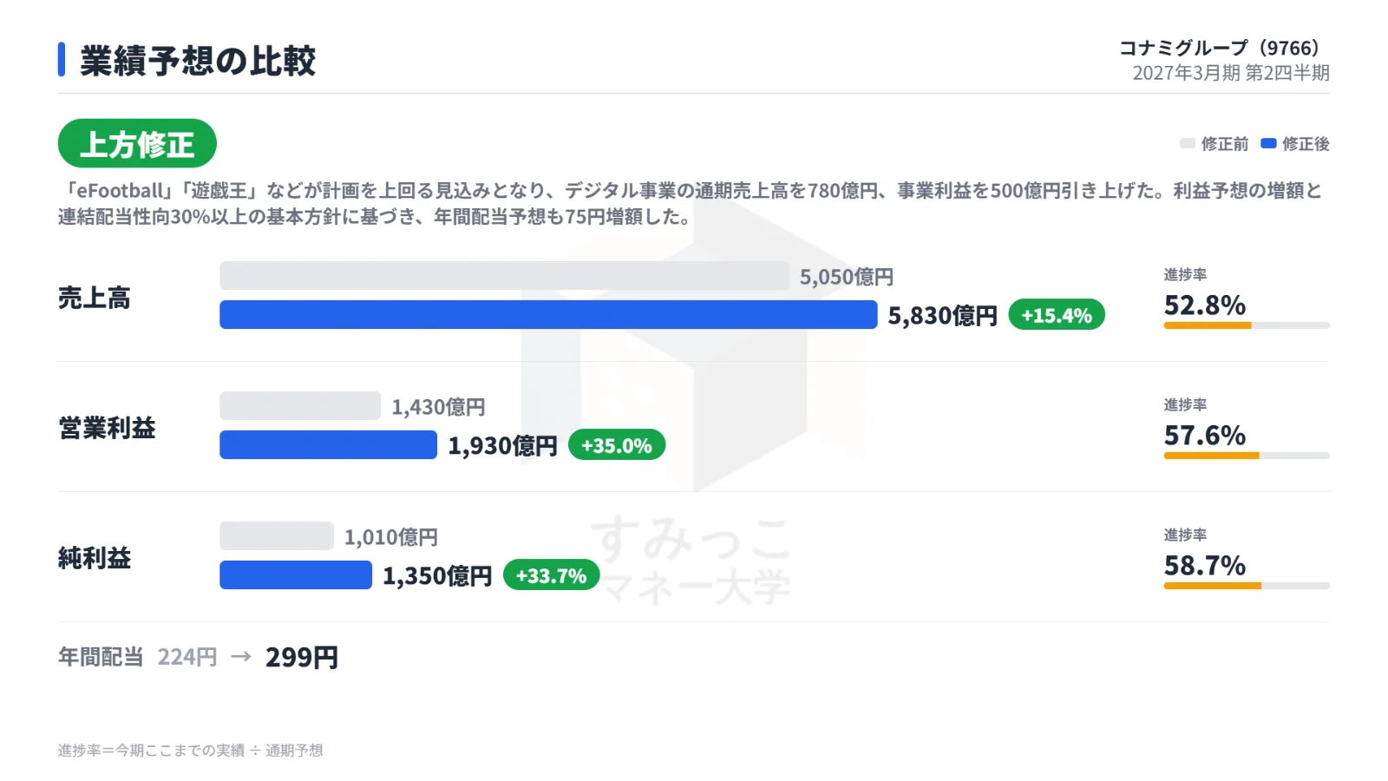Click the blue accent bar beside the title

coord(62,59)
